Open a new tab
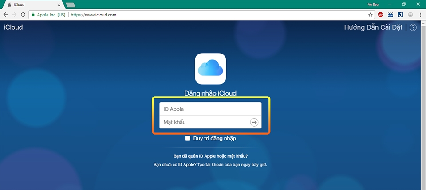 click(71, 4)
